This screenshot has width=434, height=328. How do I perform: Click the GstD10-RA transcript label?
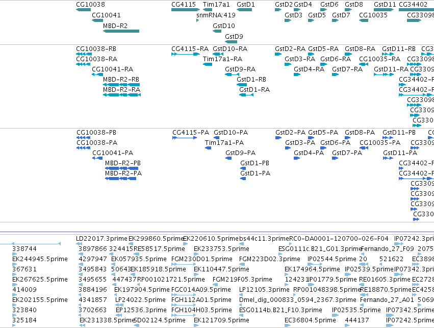[230, 49]
